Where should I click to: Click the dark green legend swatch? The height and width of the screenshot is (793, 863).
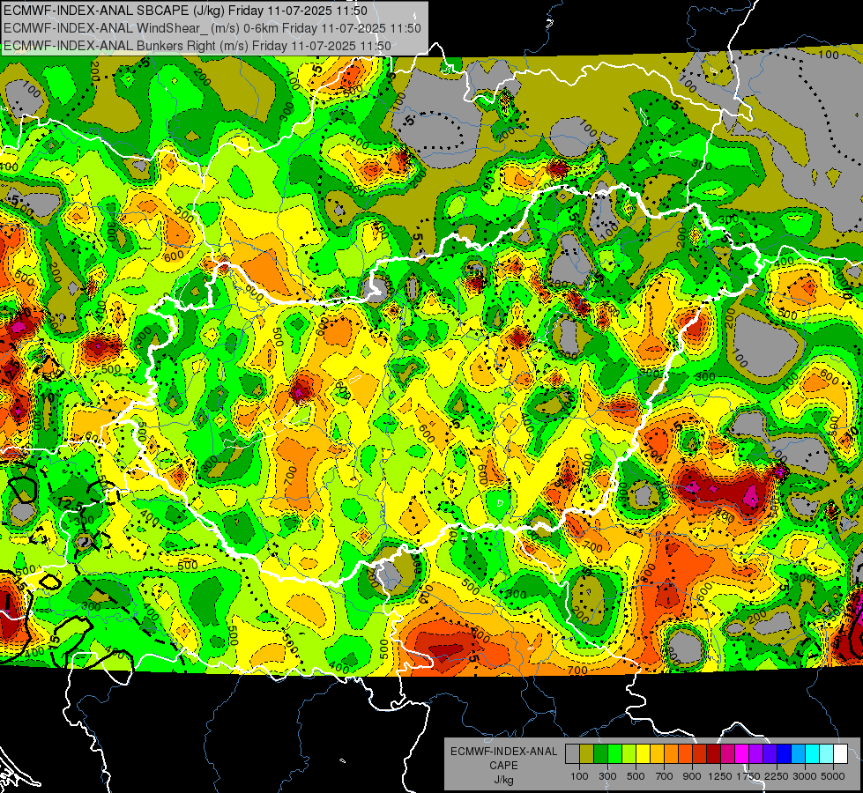600,753
